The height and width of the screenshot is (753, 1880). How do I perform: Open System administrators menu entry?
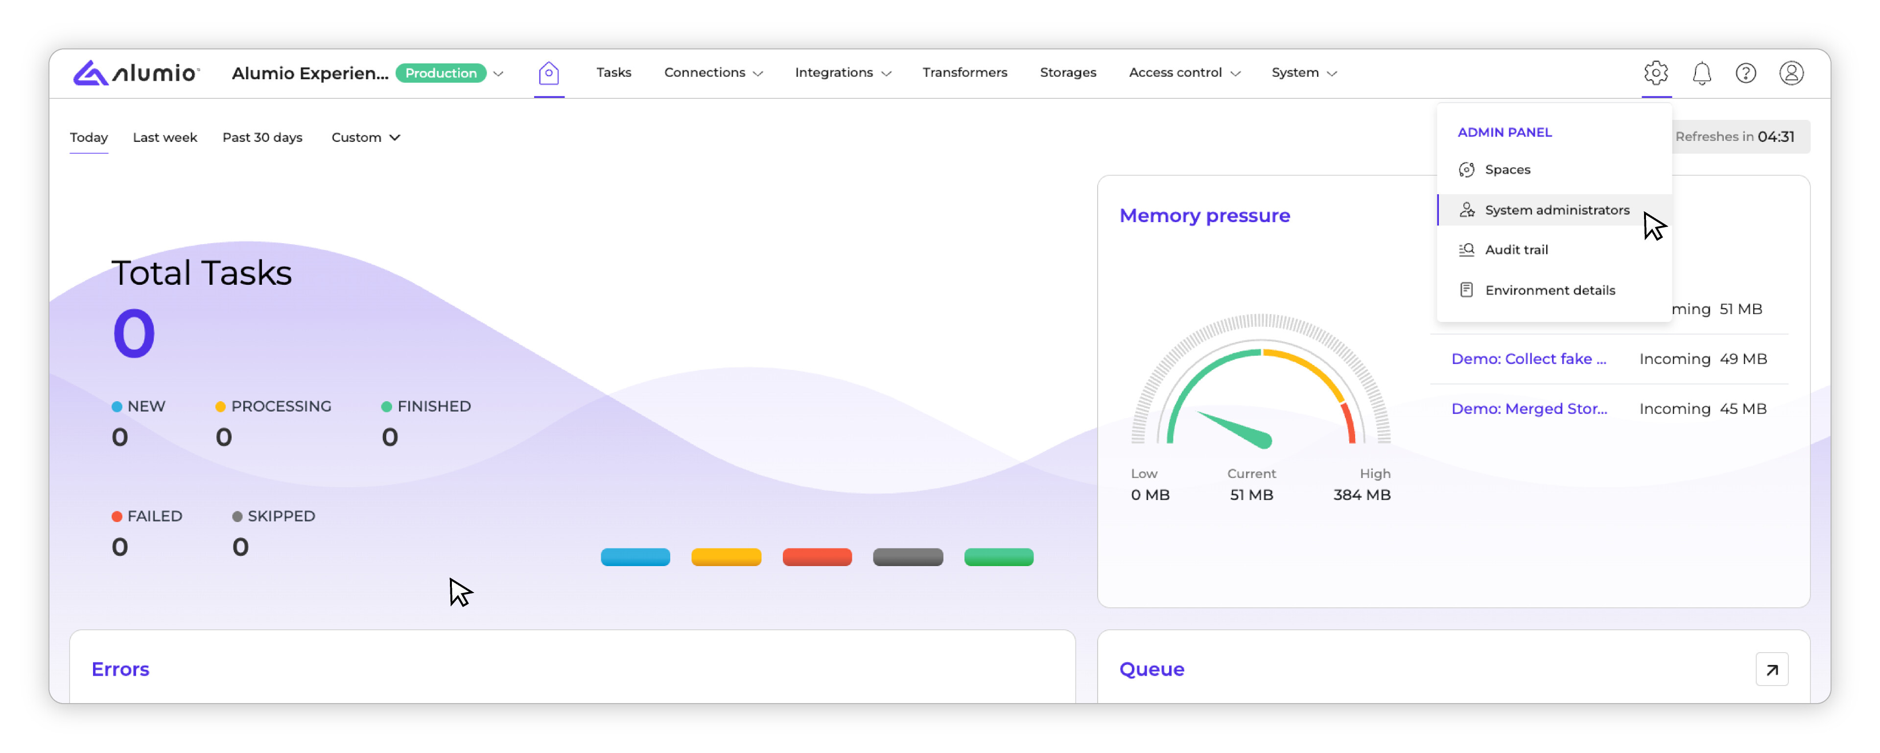1556,210
